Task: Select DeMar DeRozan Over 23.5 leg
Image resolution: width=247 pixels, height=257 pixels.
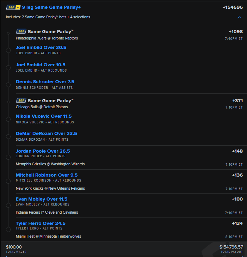Action: (47, 133)
